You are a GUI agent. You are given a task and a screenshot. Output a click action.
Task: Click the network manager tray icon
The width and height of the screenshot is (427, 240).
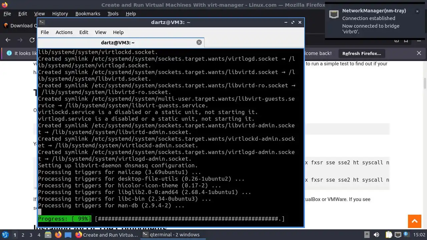pyautogui.click(x=398, y=235)
